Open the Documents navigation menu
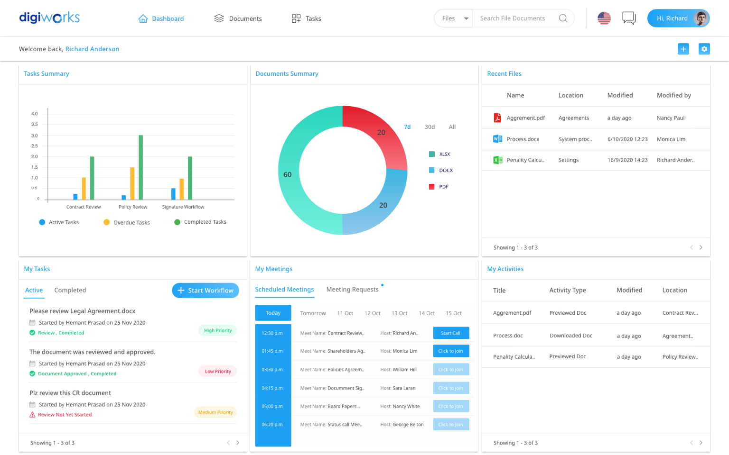Screen dimensions: 729x455 245,18
